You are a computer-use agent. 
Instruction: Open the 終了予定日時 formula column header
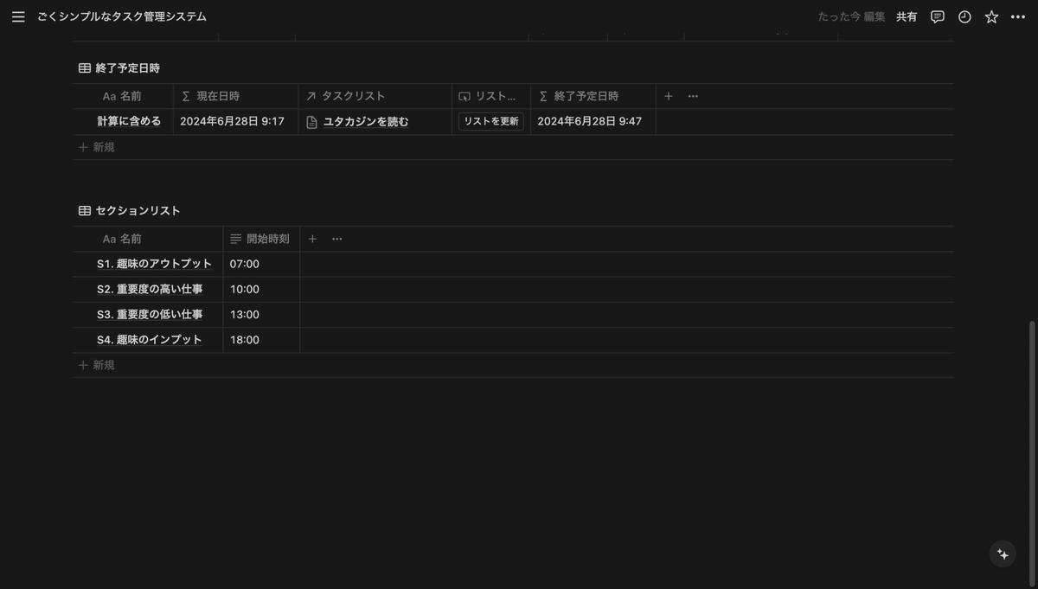593,96
